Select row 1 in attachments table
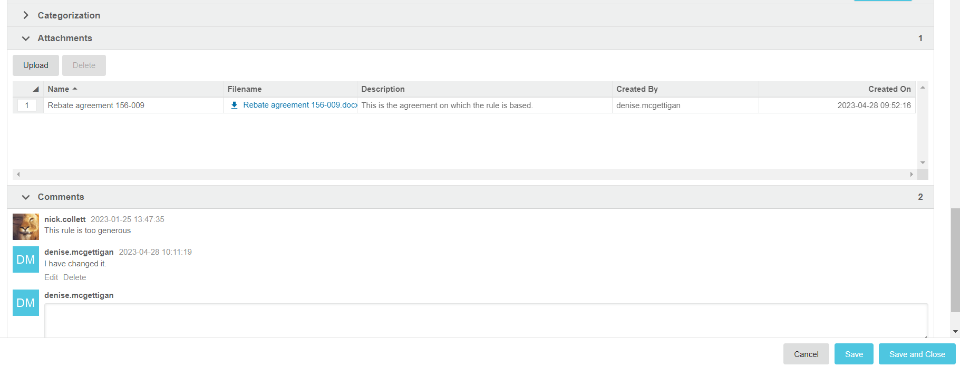This screenshot has height=366, width=960. [x=27, y=105]
